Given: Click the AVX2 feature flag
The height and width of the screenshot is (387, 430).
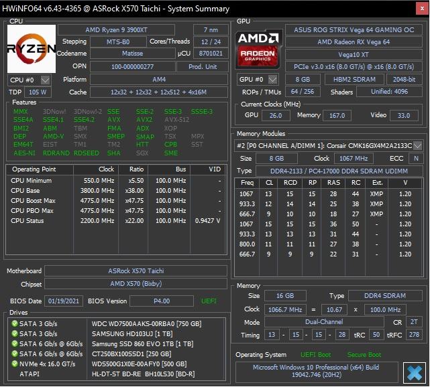Looking at the screenshot, I should pyautogui.click(x=144, y=120).
